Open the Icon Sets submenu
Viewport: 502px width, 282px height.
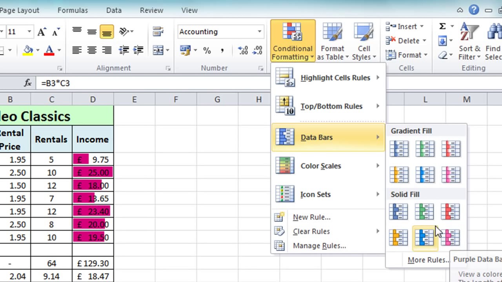click(328, 194)
